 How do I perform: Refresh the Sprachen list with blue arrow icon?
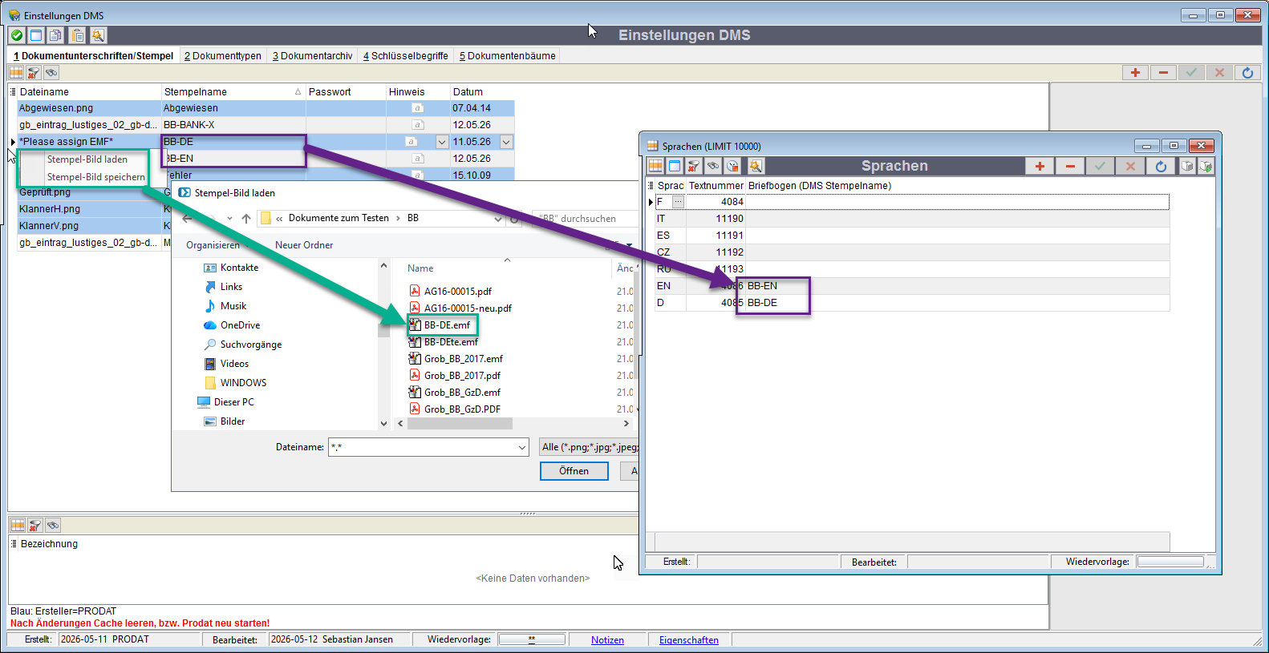[1161, 166]
